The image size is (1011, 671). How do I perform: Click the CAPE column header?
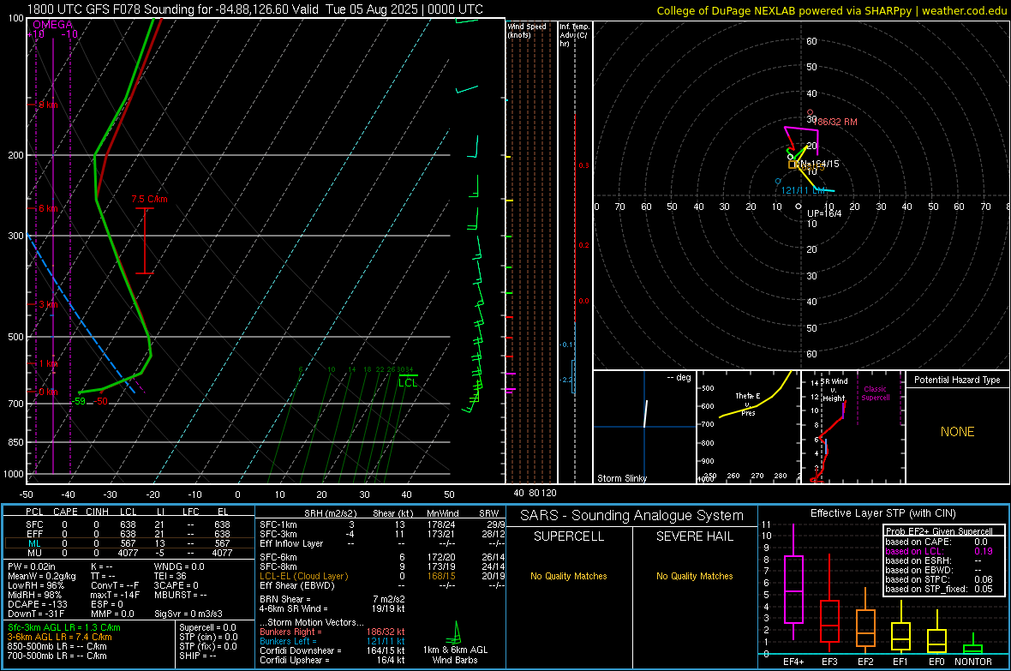[x=65, y=512]
